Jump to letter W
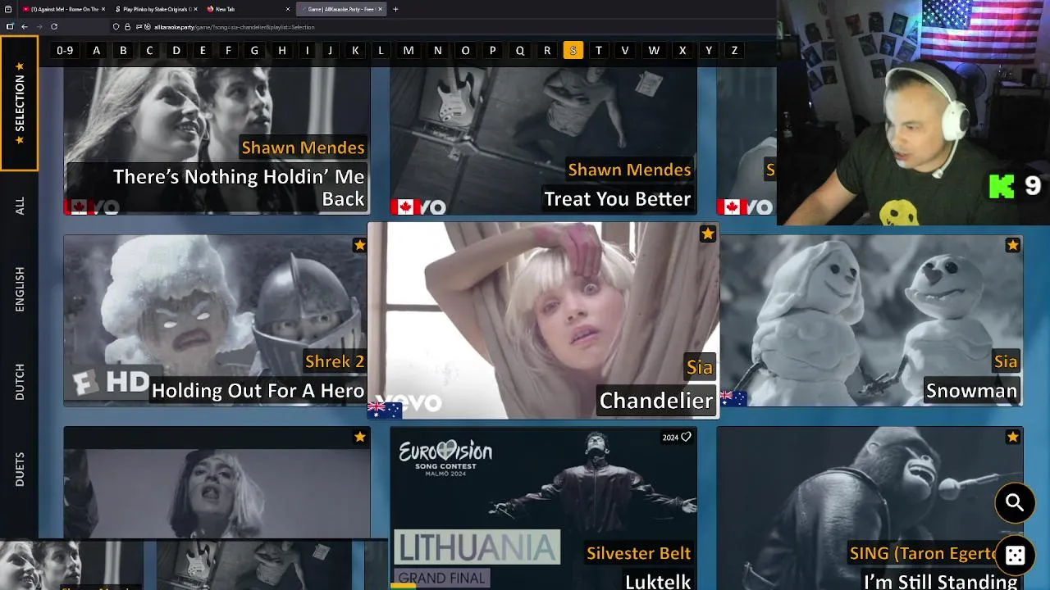The height and width of the screenshot is (590, 1050). (654, 51)
